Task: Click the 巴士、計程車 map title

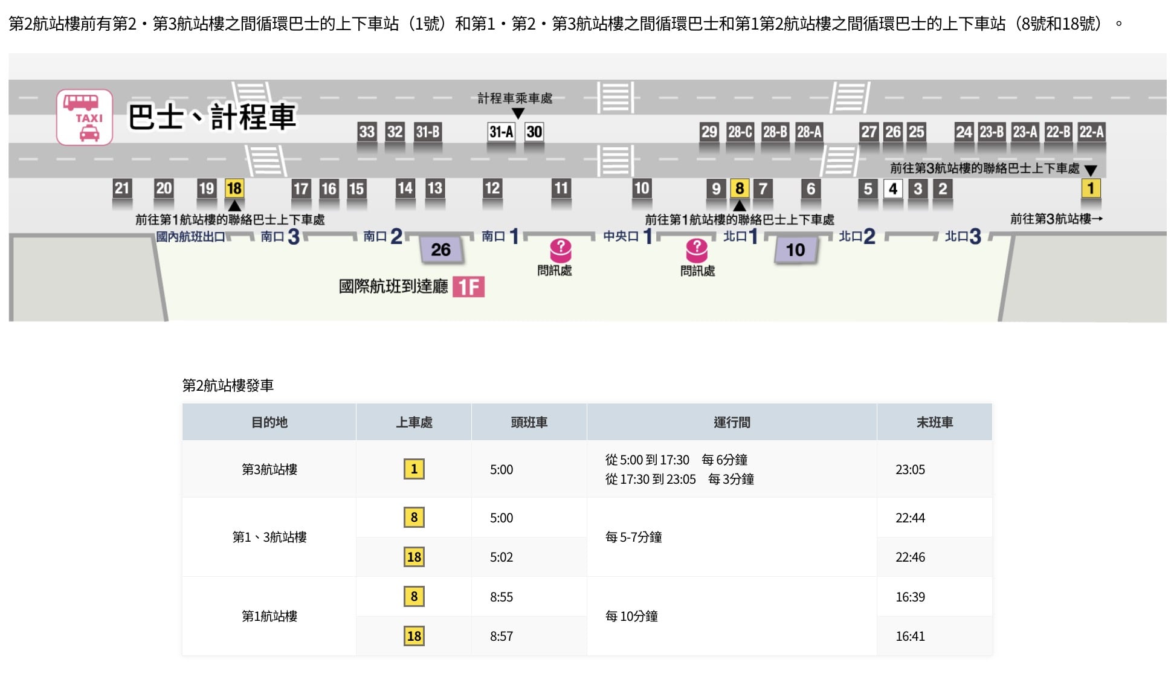Action: coord(212,117)
